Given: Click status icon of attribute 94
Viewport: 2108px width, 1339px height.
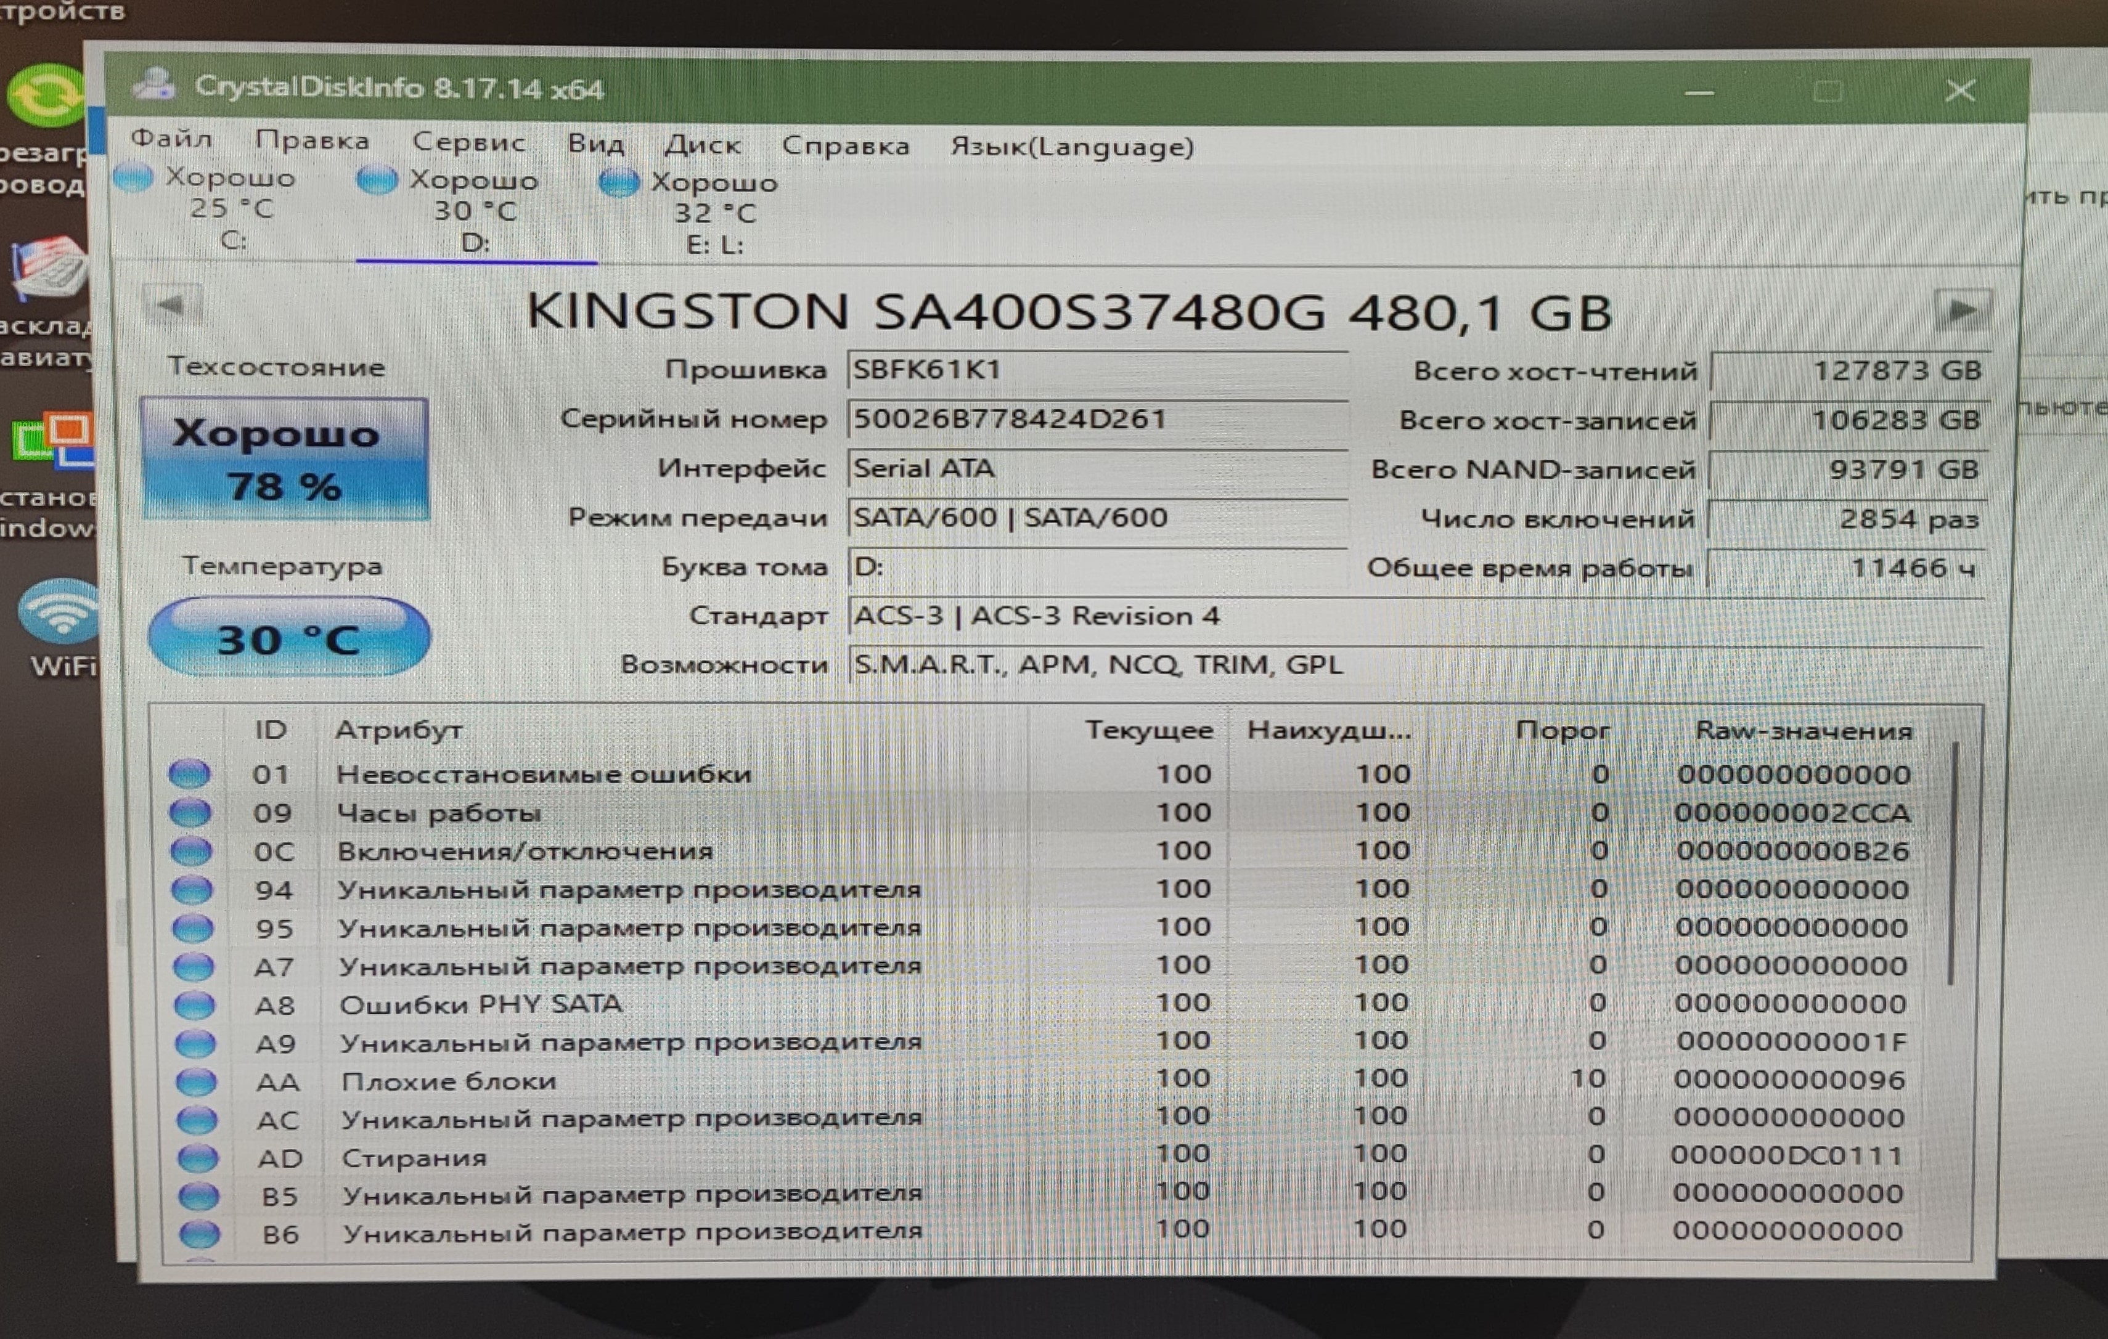Looking at the screenshot, I should coord(192,889).
